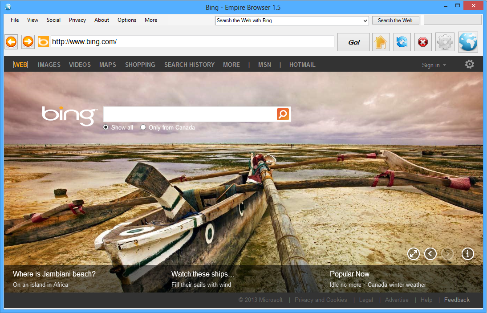Viewport: 487px width, 313px height.
Task: Open the search engine dropdown list
Action: (365, 20)
